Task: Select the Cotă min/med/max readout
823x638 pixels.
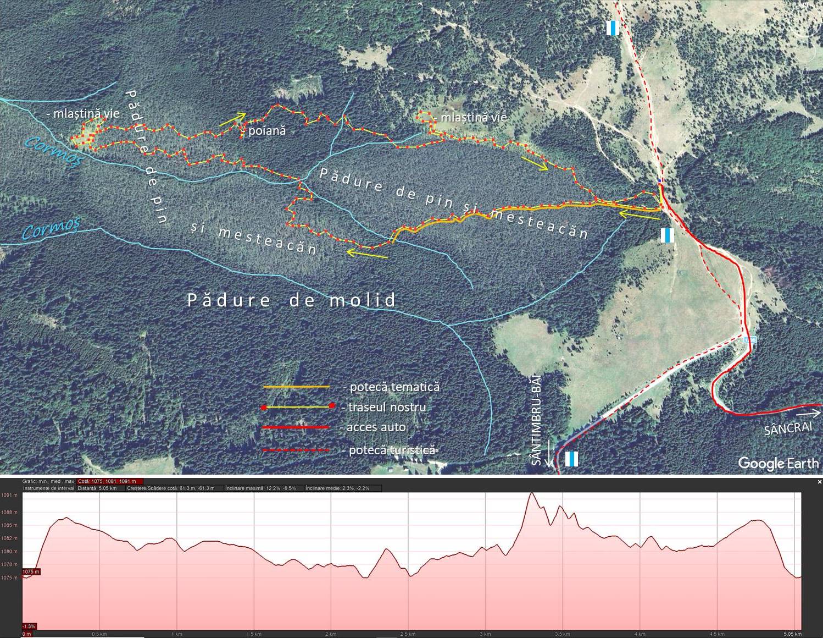Action: click(110, 481)
